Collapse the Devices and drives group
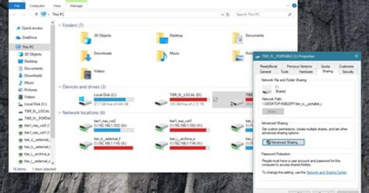This screenshot has width=369, height=193. coord(60,87)
